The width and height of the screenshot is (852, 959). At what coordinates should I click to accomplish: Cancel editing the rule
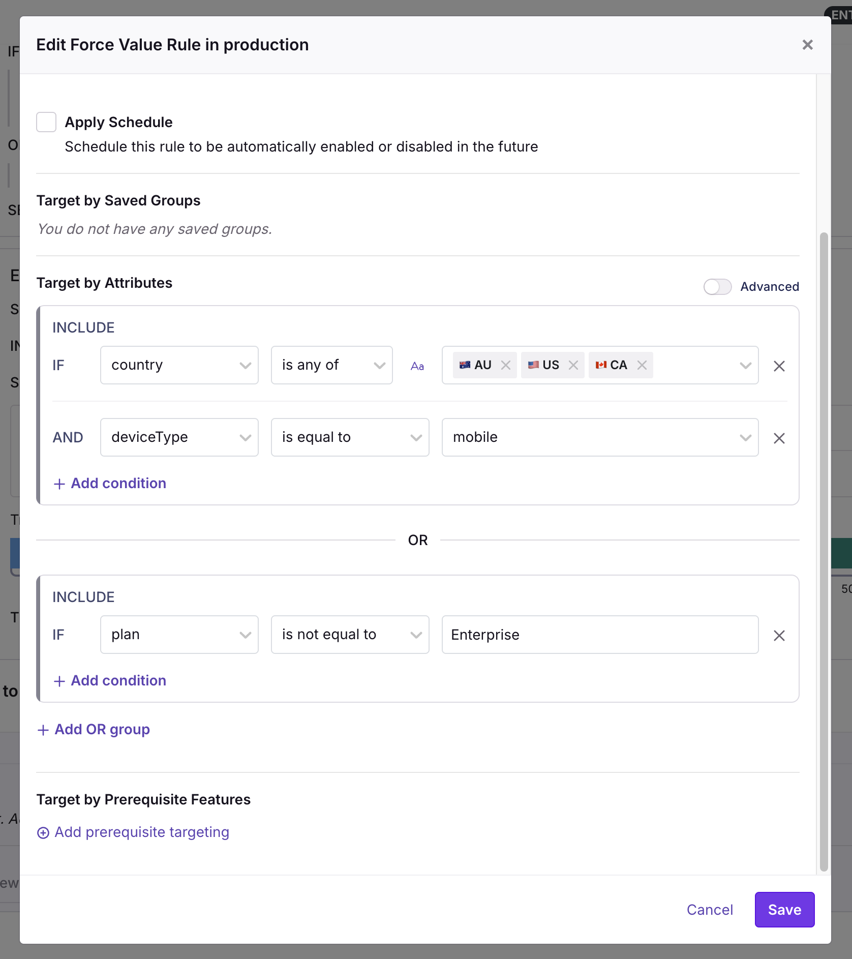click(x=710, y=910)
